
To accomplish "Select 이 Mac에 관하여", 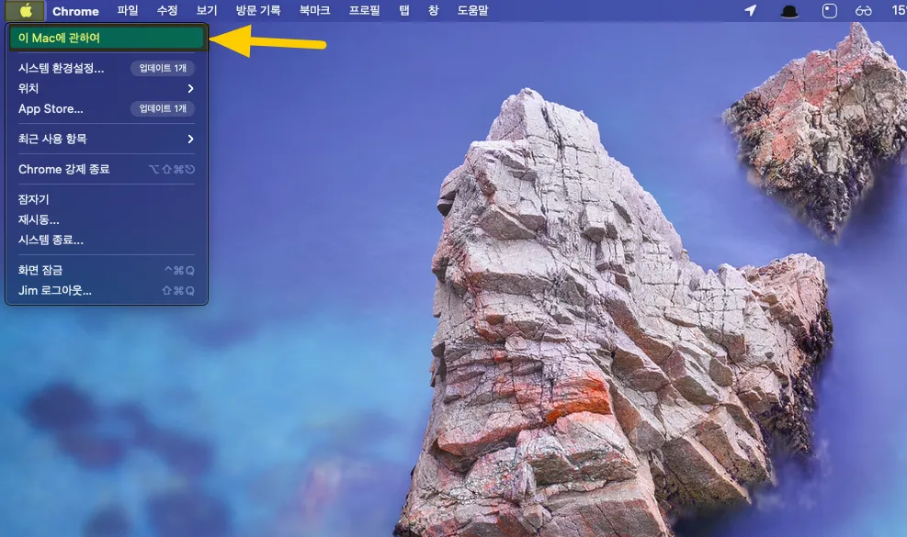I will (107, 39).
